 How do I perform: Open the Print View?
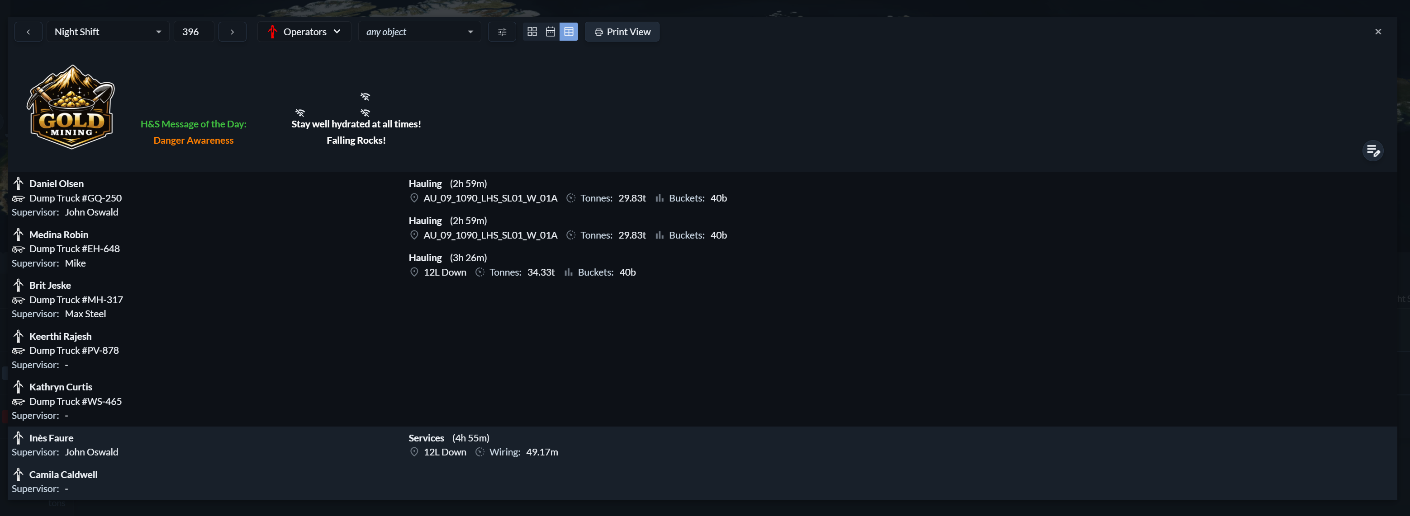622,32
